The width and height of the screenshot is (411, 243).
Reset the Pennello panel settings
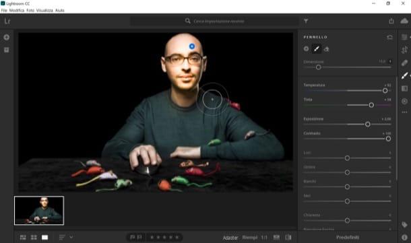(389, 37)
